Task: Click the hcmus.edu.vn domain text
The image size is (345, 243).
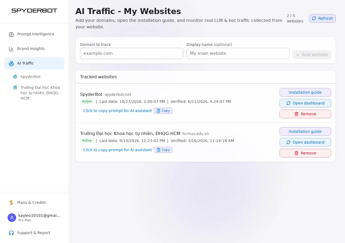Action: click(x=196, y=134)
